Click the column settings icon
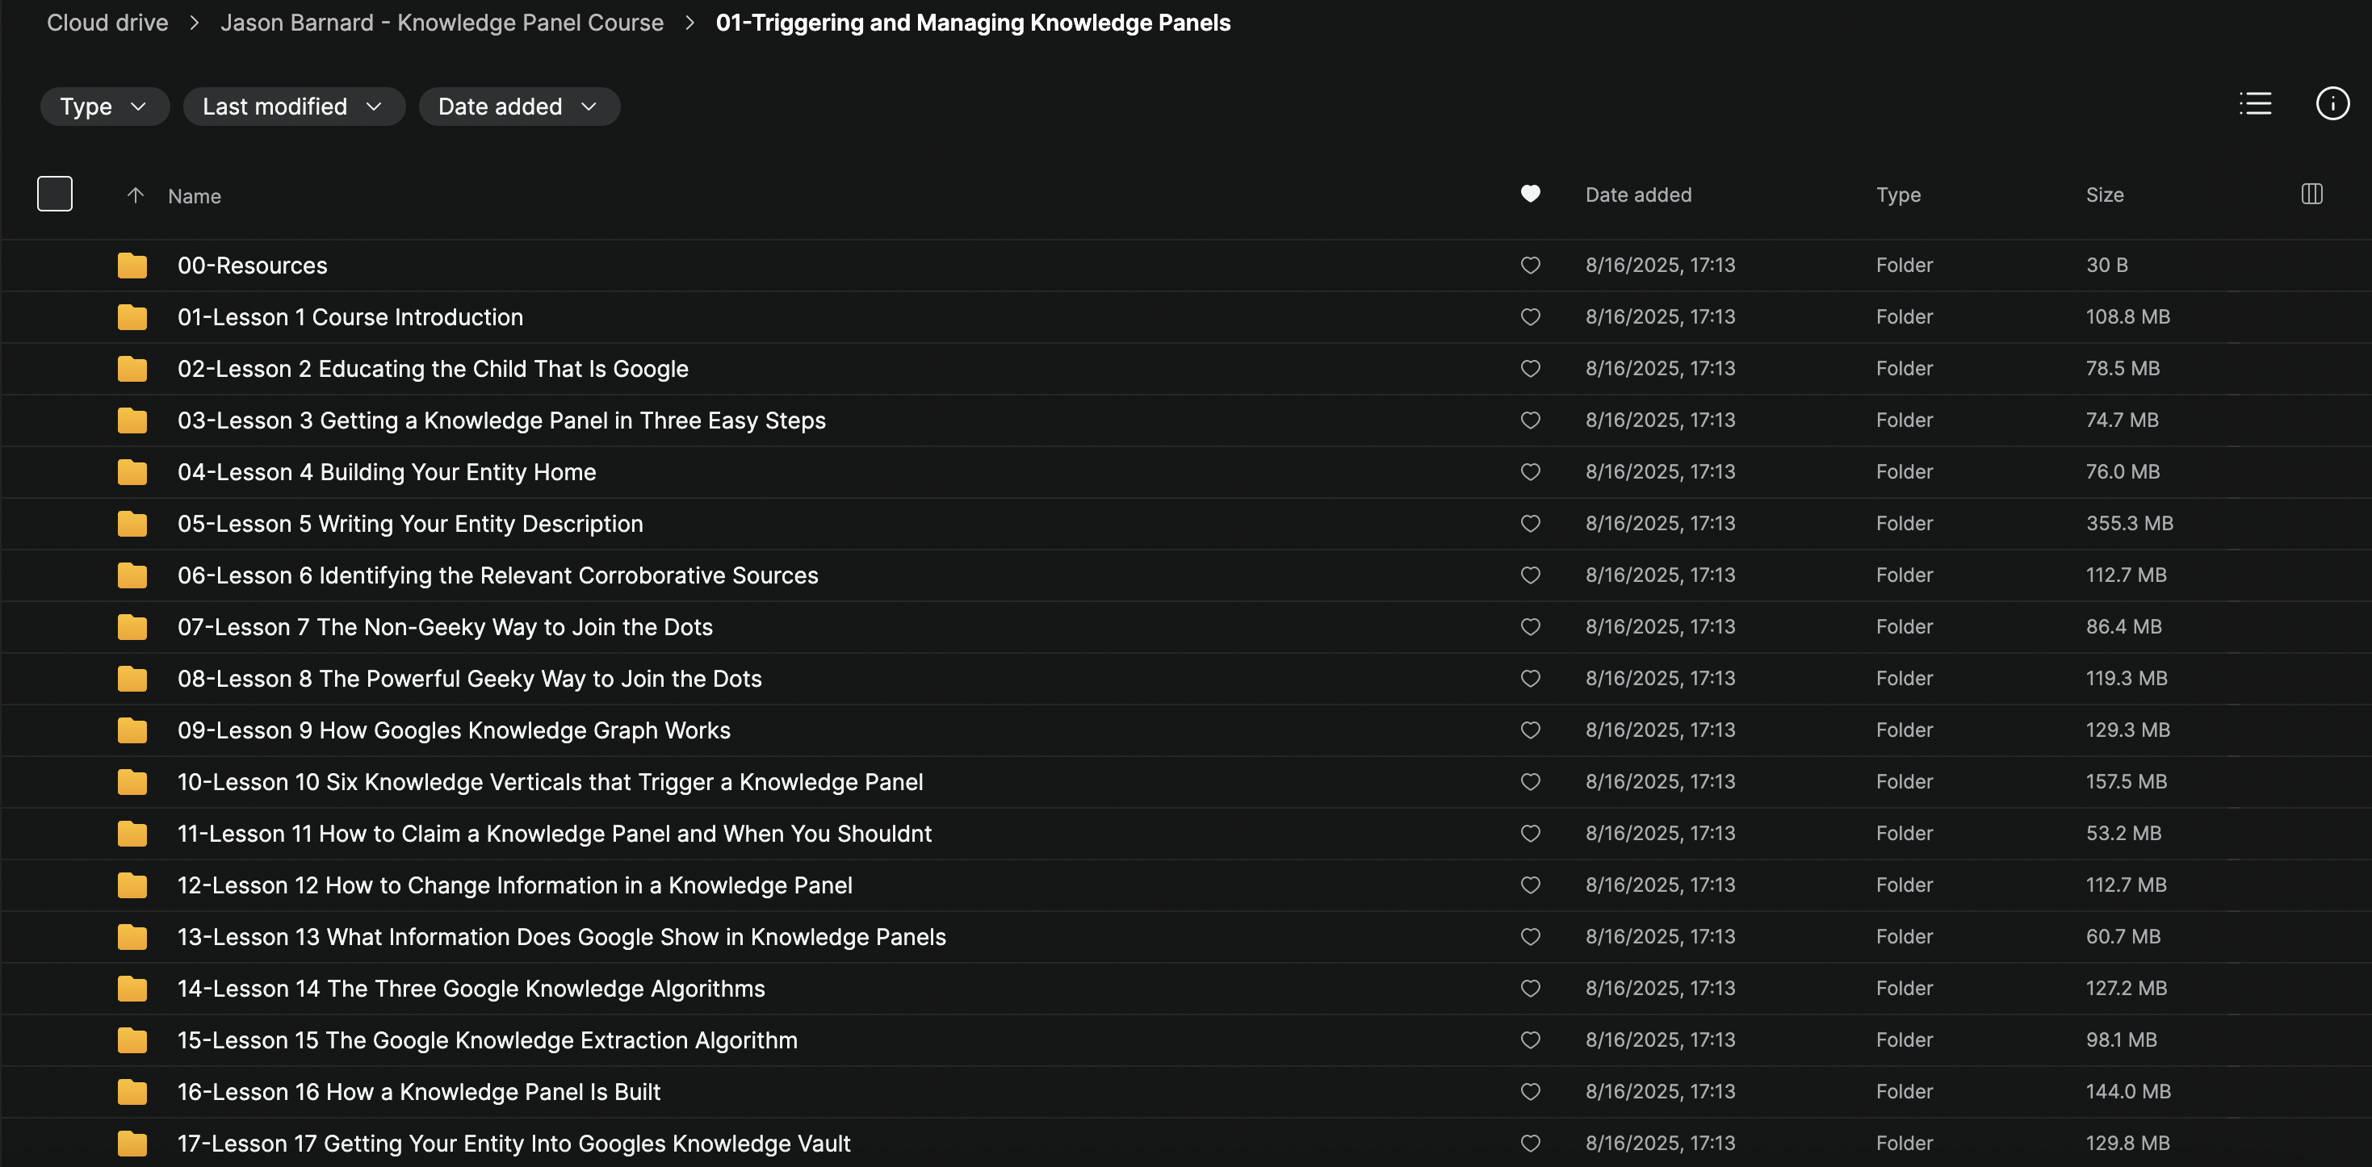 (2311, 194)
